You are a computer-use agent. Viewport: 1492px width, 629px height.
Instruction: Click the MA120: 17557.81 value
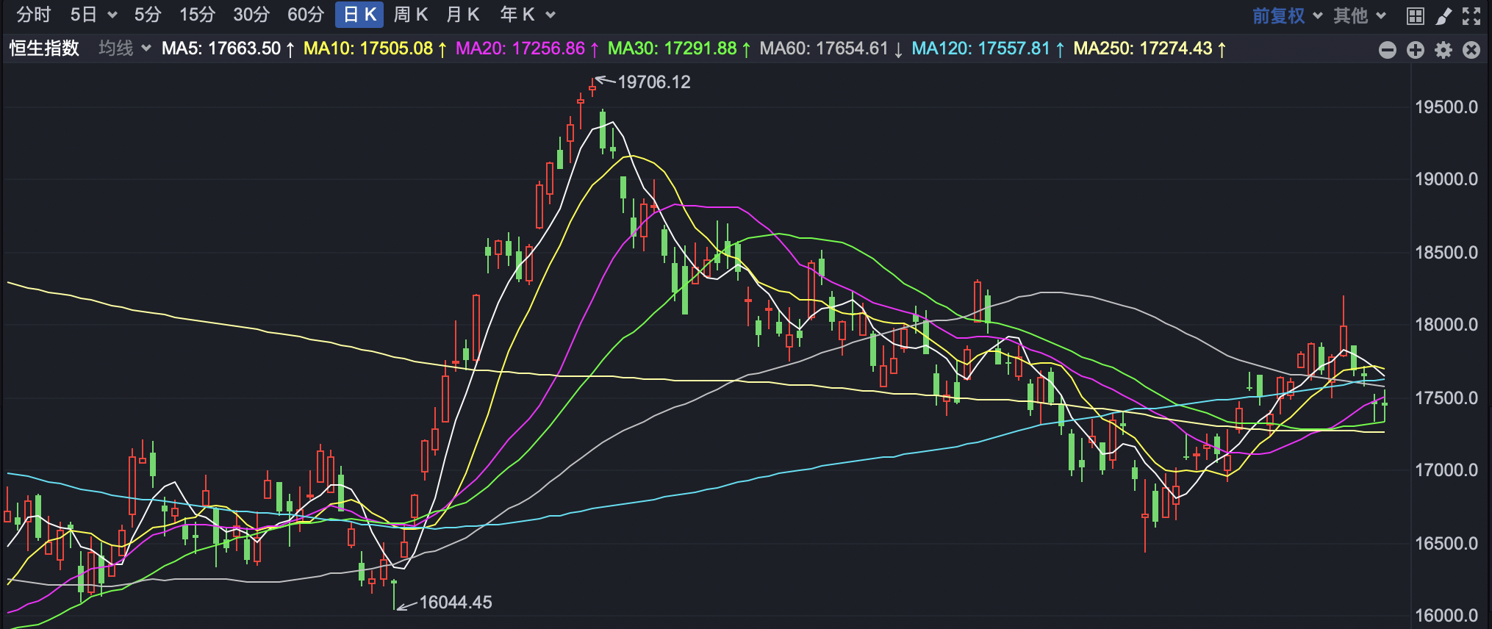[989, 48]
